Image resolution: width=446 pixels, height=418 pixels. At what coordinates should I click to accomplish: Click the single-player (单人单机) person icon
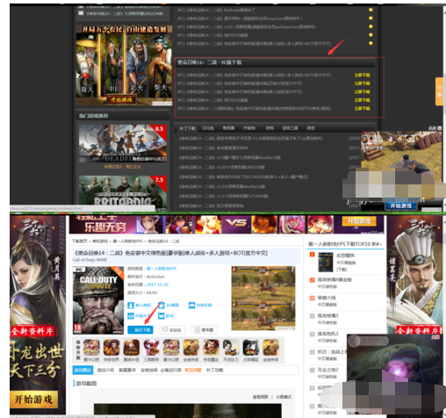pos(131,306)
